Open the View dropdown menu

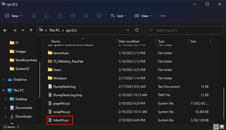(x=143, y=16)
